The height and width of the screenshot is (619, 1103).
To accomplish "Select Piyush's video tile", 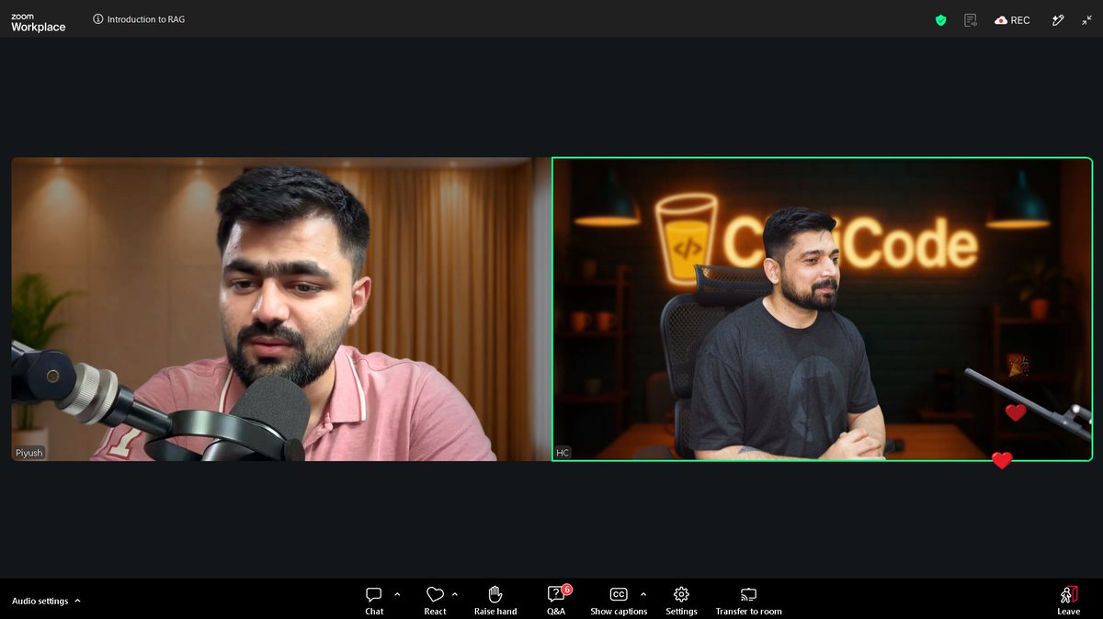I will [x=280, y=309].
